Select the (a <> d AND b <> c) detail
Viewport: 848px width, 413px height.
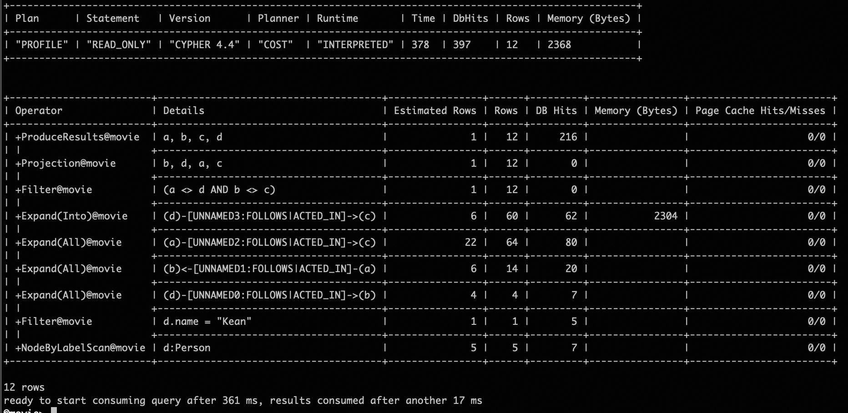pyautogui.click(x=219, y=189)
